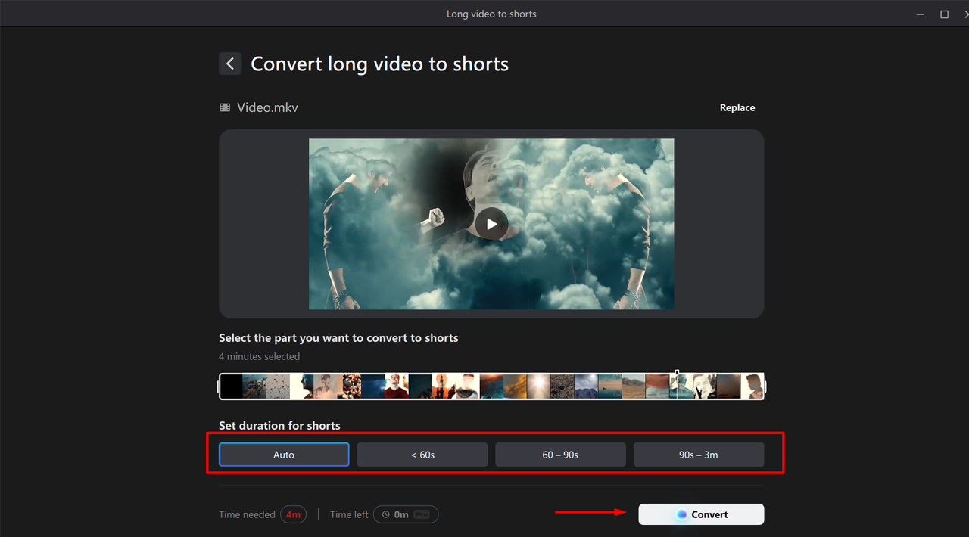Click the 0m time left indicator
Image resolution: width=969 pixels, height=537 pixels.
coord(406,514)
